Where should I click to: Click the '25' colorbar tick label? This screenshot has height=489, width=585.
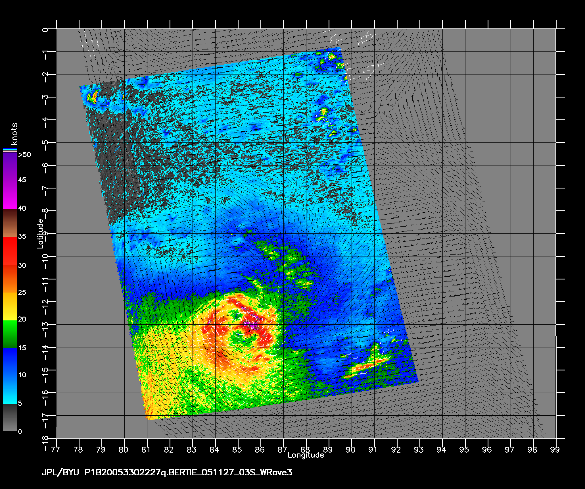tap(22, 293)
